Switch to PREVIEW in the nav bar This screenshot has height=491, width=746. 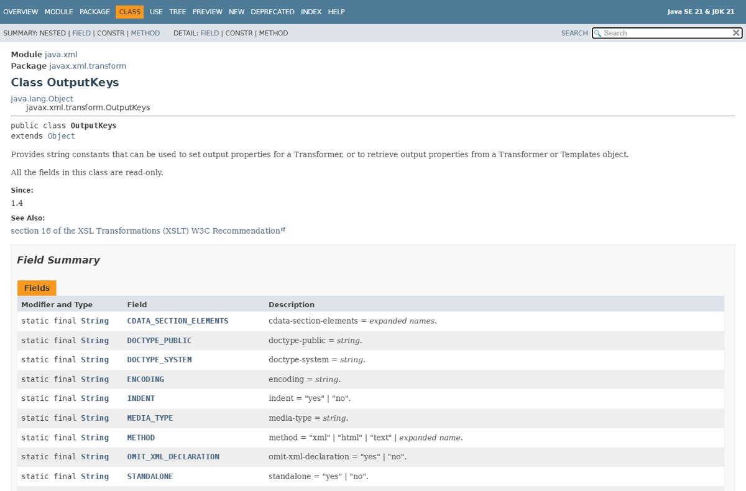[207, 12]
